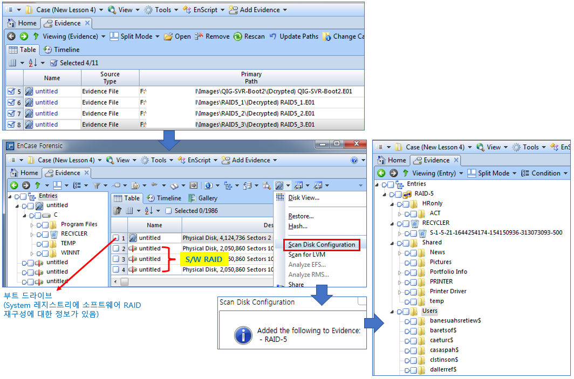Image resolution: width=574 pixels, height=379 pixels.
Task: Click the green Up arrow in the right-hand window
Action: click(x=406, y=173)
